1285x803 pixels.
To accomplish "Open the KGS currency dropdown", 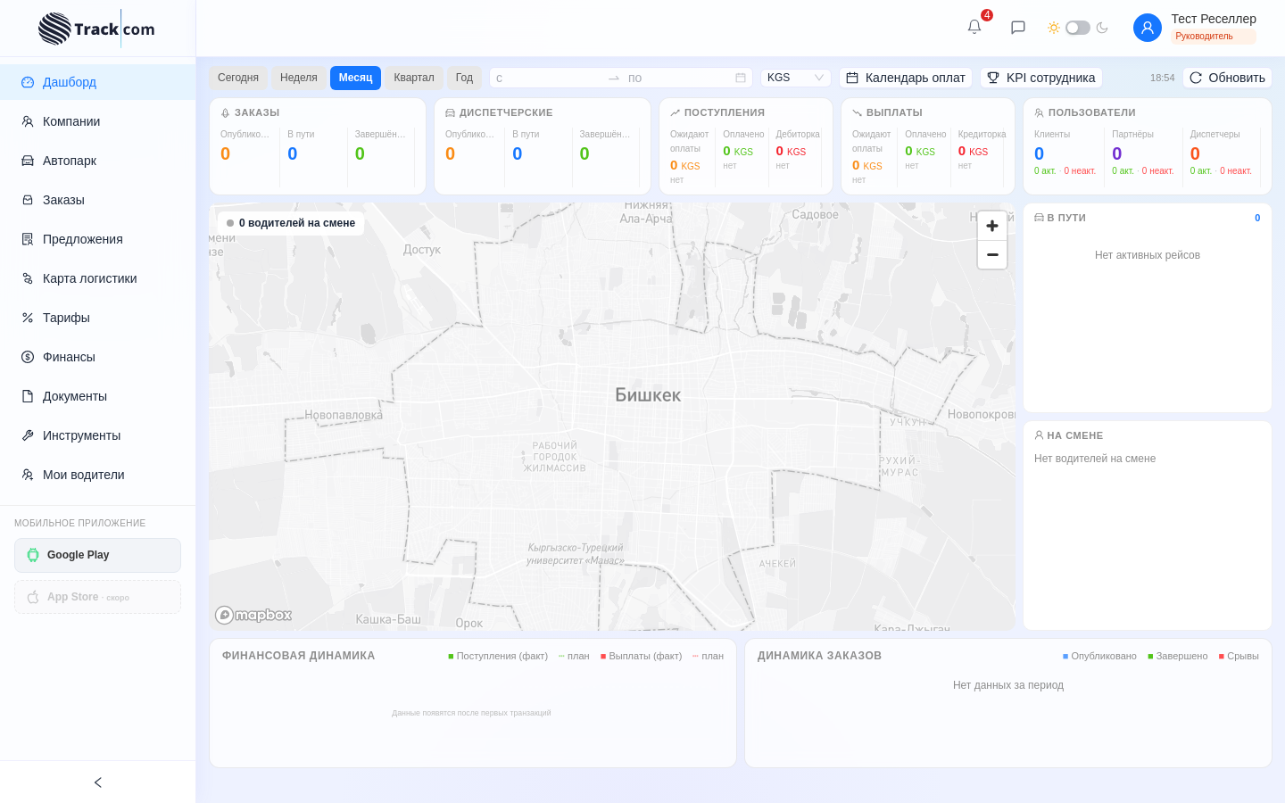I will [x=796, y=78].
